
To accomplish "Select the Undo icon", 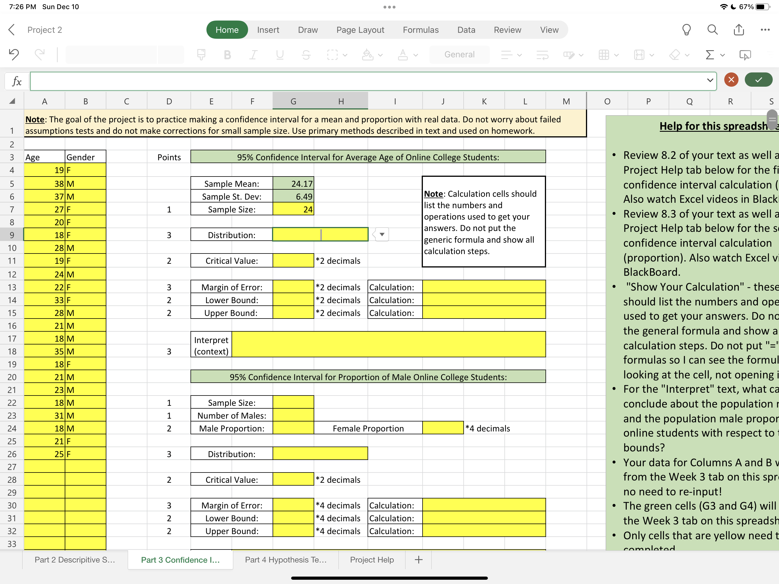I will point(13,54).
